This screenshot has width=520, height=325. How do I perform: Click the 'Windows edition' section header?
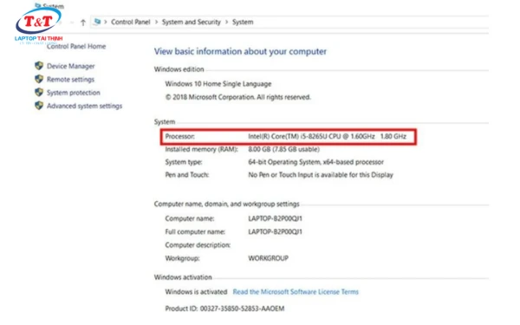point(179,69)
